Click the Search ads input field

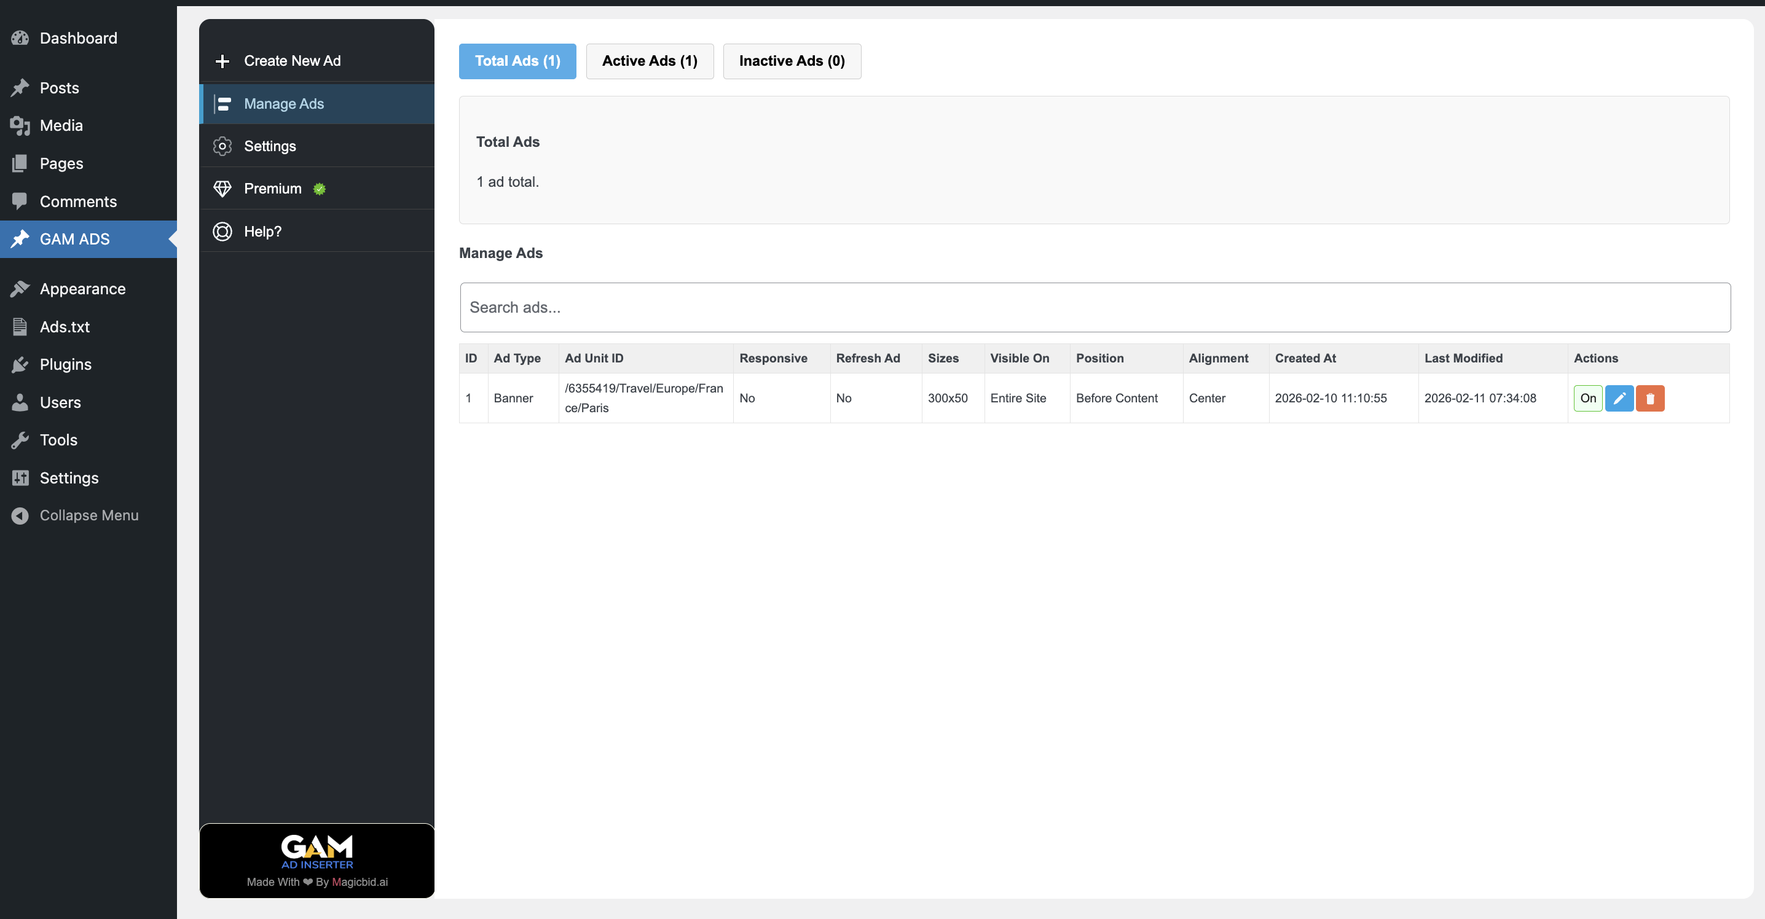1095,308
